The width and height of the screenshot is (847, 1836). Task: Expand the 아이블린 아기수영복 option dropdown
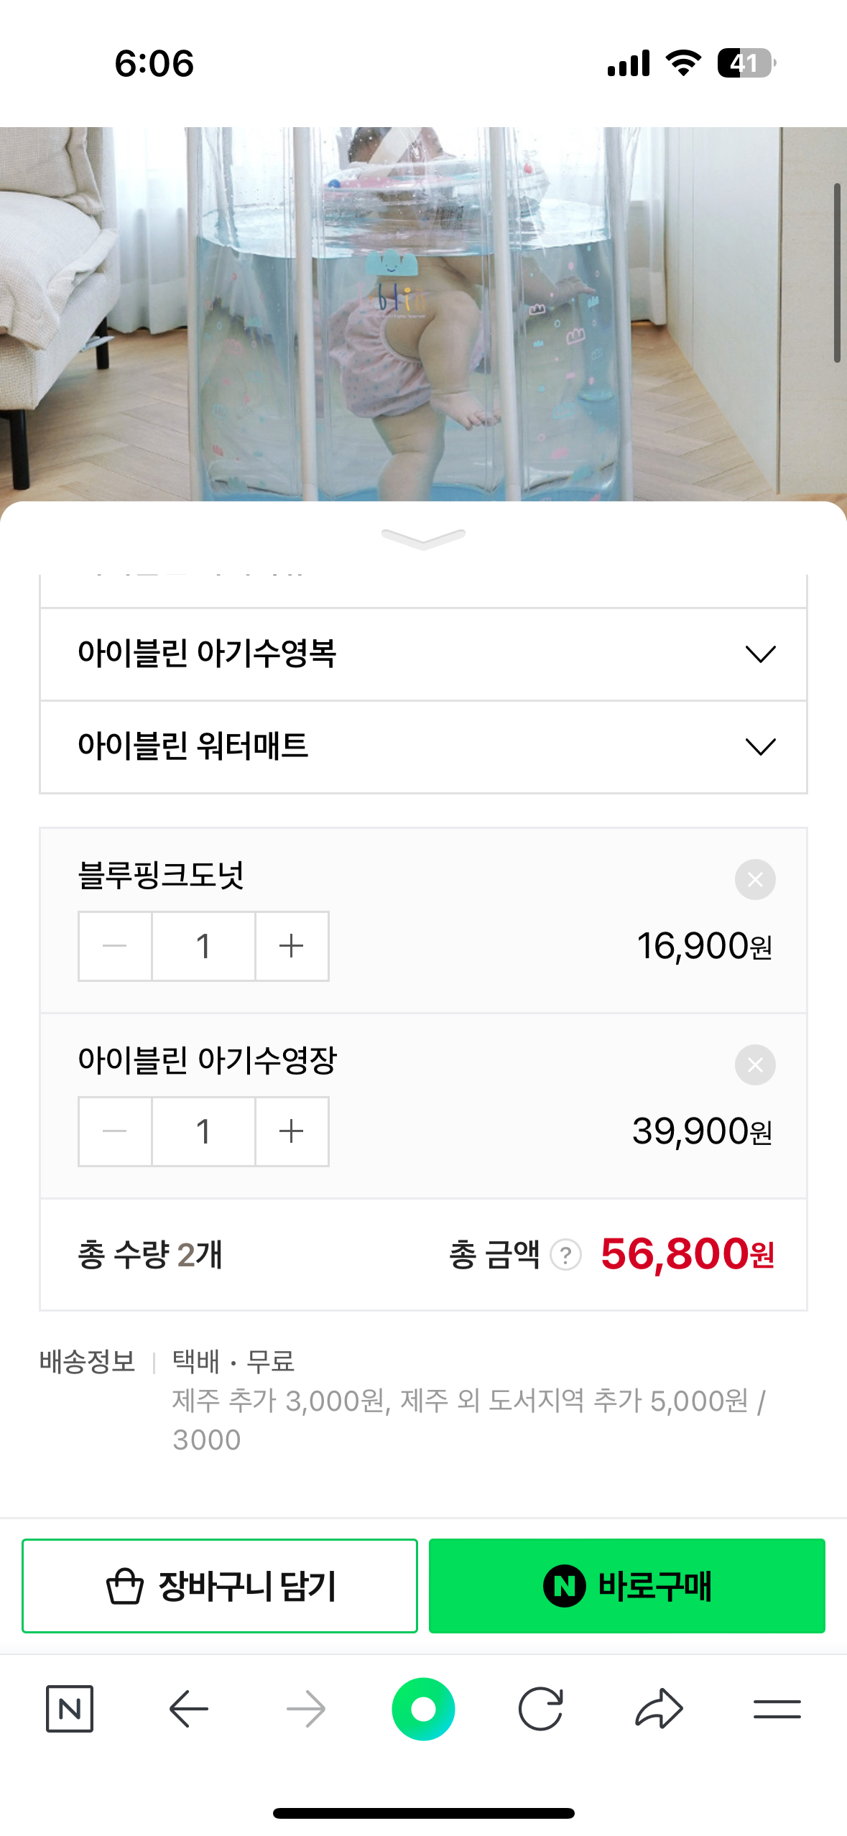(x=423, y=654)
